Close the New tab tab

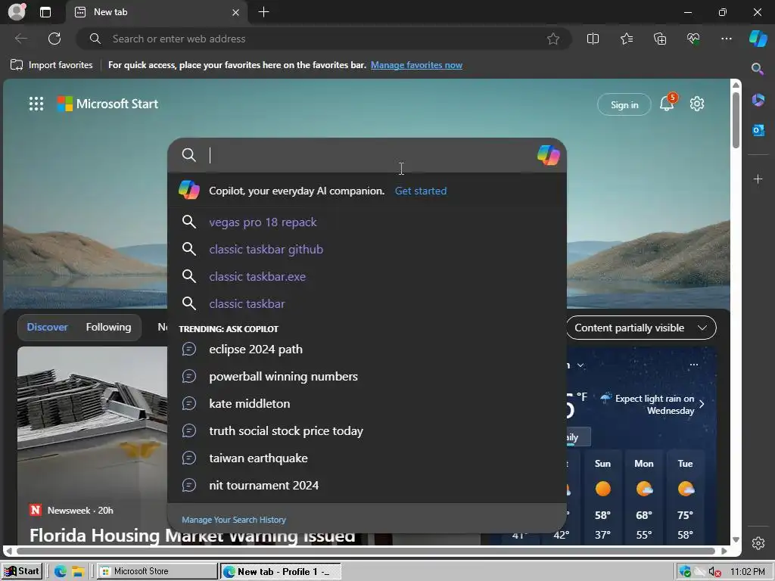tap(236, 12)
